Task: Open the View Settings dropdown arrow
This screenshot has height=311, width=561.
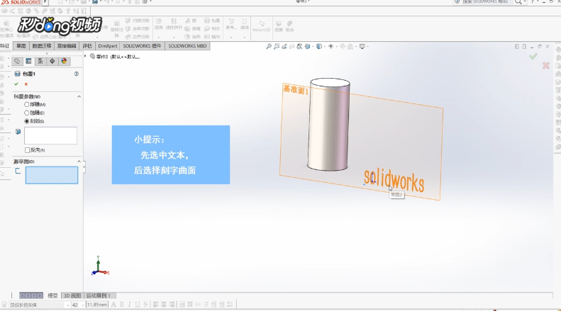Action: (367, 47)
